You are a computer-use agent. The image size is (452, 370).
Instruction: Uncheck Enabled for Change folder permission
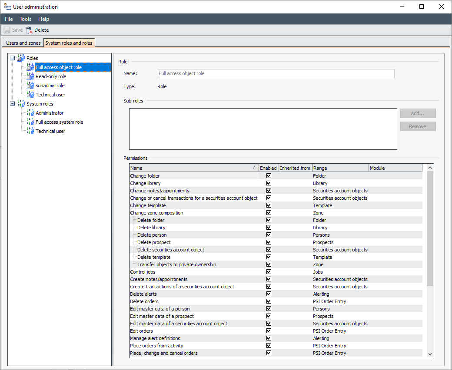269,176
